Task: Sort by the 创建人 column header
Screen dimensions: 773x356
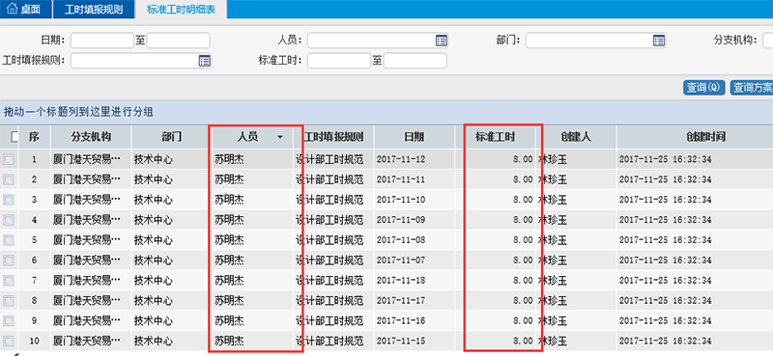Action: pos(576,137)
